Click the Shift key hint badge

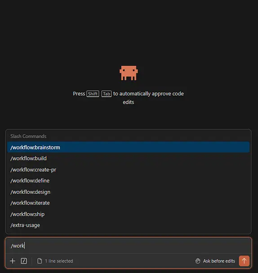point(93,94)
